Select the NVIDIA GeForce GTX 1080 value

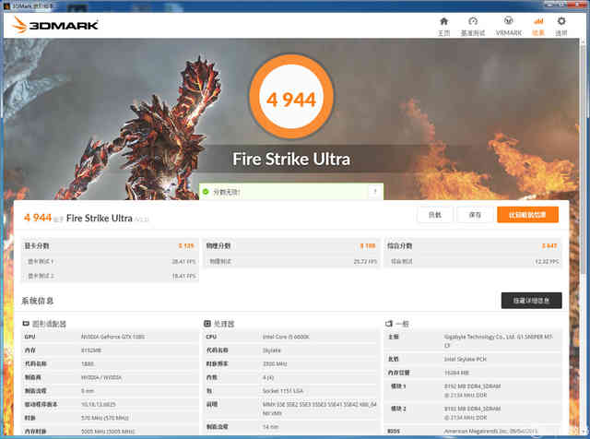(112, 337)
